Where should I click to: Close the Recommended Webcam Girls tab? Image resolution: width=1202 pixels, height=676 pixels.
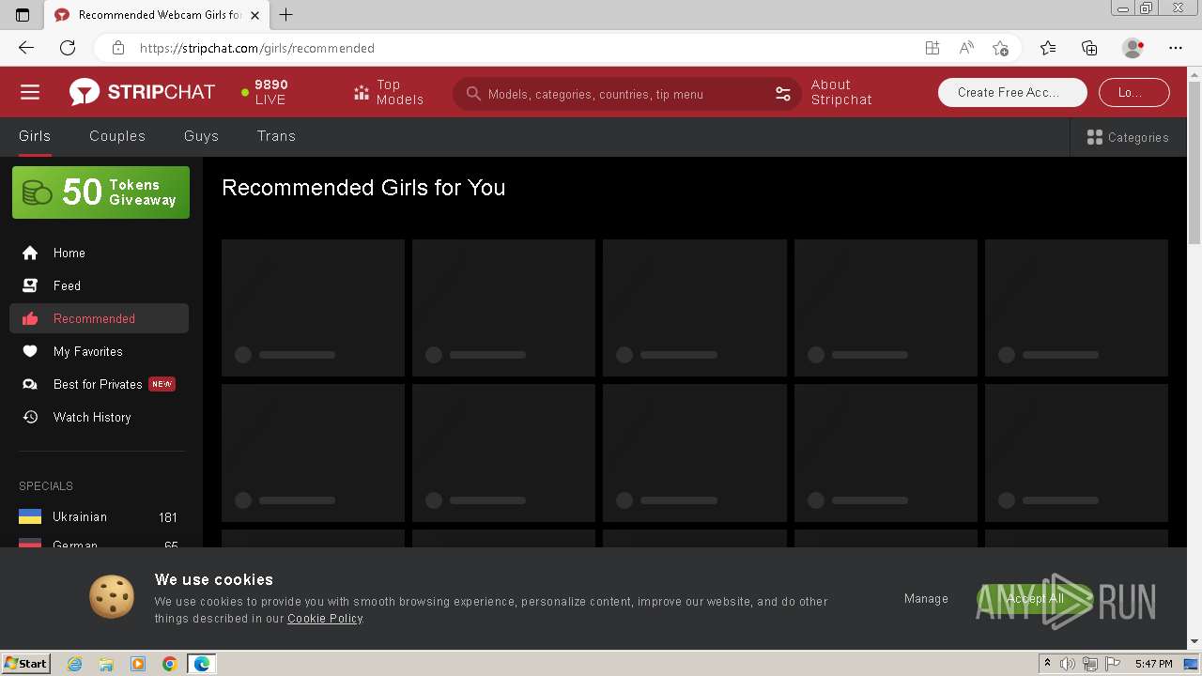pyautogui.click(x=254, y=15)
